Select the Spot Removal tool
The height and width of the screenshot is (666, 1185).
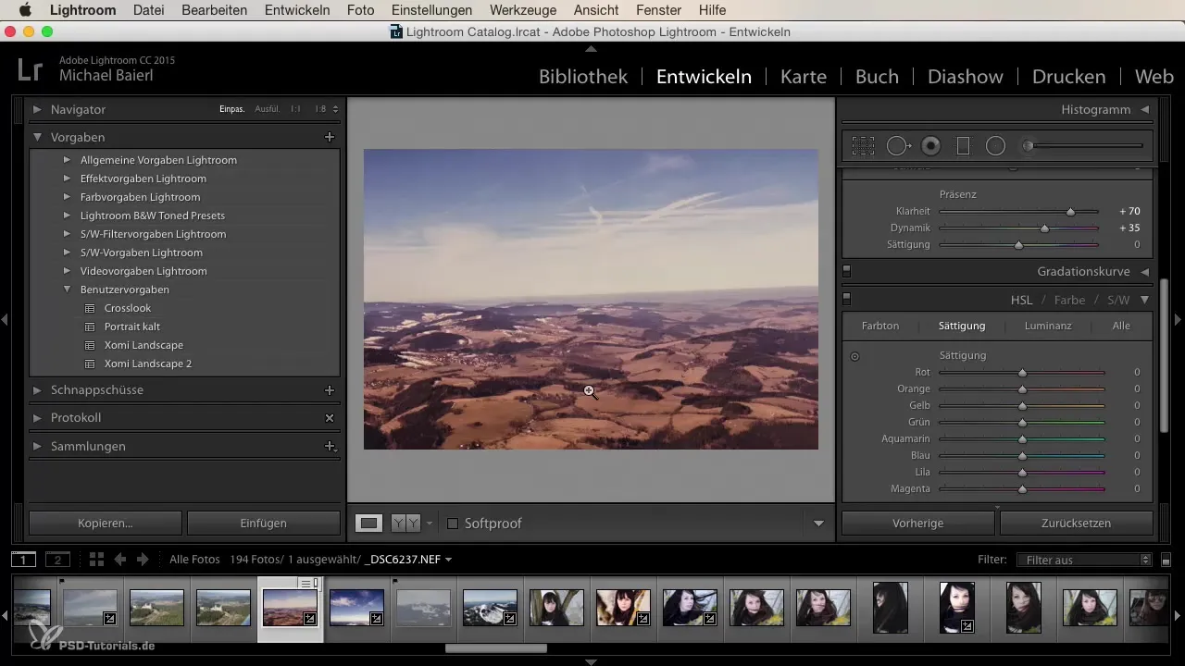click(899, 145)
